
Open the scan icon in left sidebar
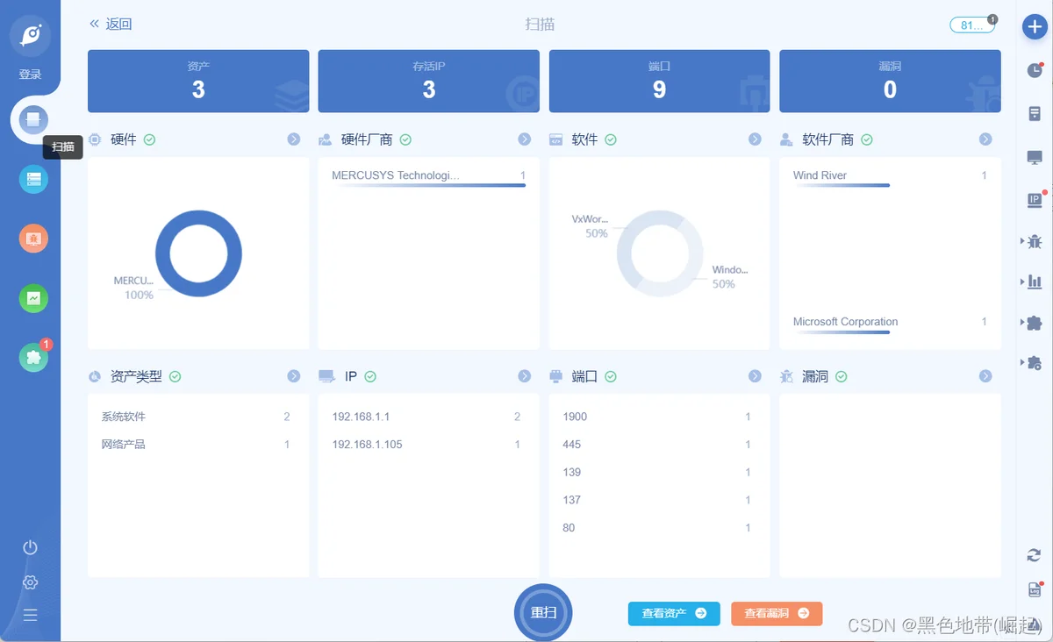click(x=33, y=119)
